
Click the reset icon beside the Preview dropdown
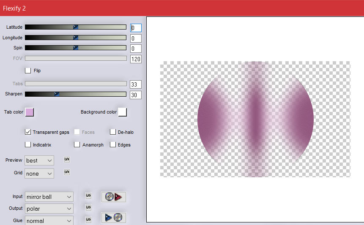[x=67, y=160]
